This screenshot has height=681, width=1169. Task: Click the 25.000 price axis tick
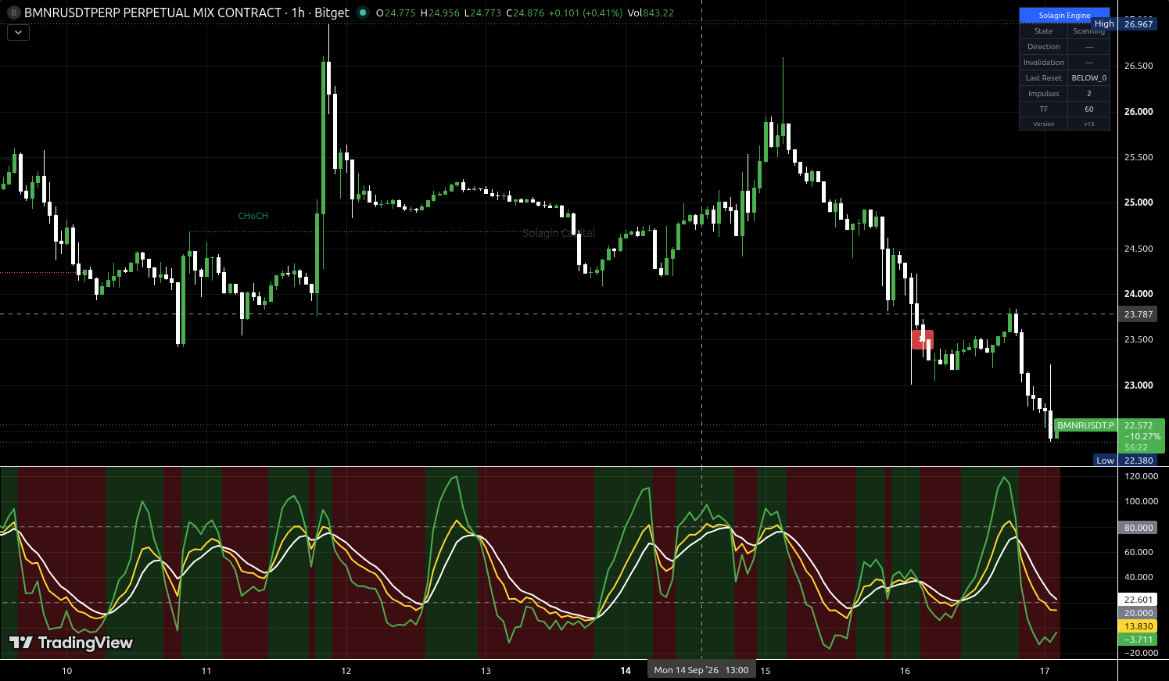coord(1139,203)
